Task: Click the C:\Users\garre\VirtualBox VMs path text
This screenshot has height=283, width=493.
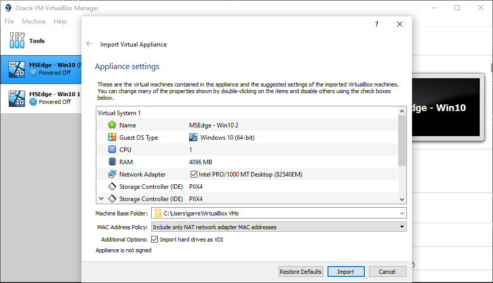Action: point(201,213)
